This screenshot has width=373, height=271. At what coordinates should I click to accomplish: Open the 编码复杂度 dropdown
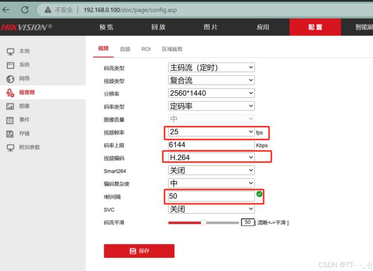coord(211,183)
